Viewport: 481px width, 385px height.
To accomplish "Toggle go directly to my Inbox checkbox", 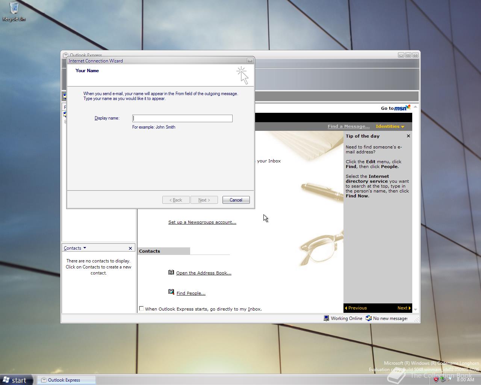I will coord(142,309).
